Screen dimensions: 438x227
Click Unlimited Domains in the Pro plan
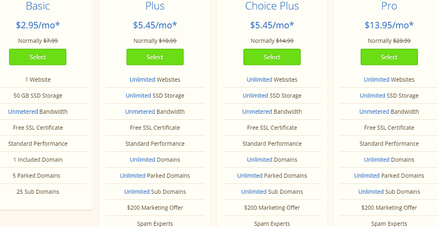389,160
